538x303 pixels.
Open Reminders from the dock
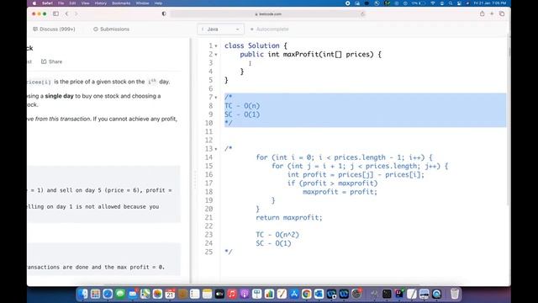click(195, 294)
